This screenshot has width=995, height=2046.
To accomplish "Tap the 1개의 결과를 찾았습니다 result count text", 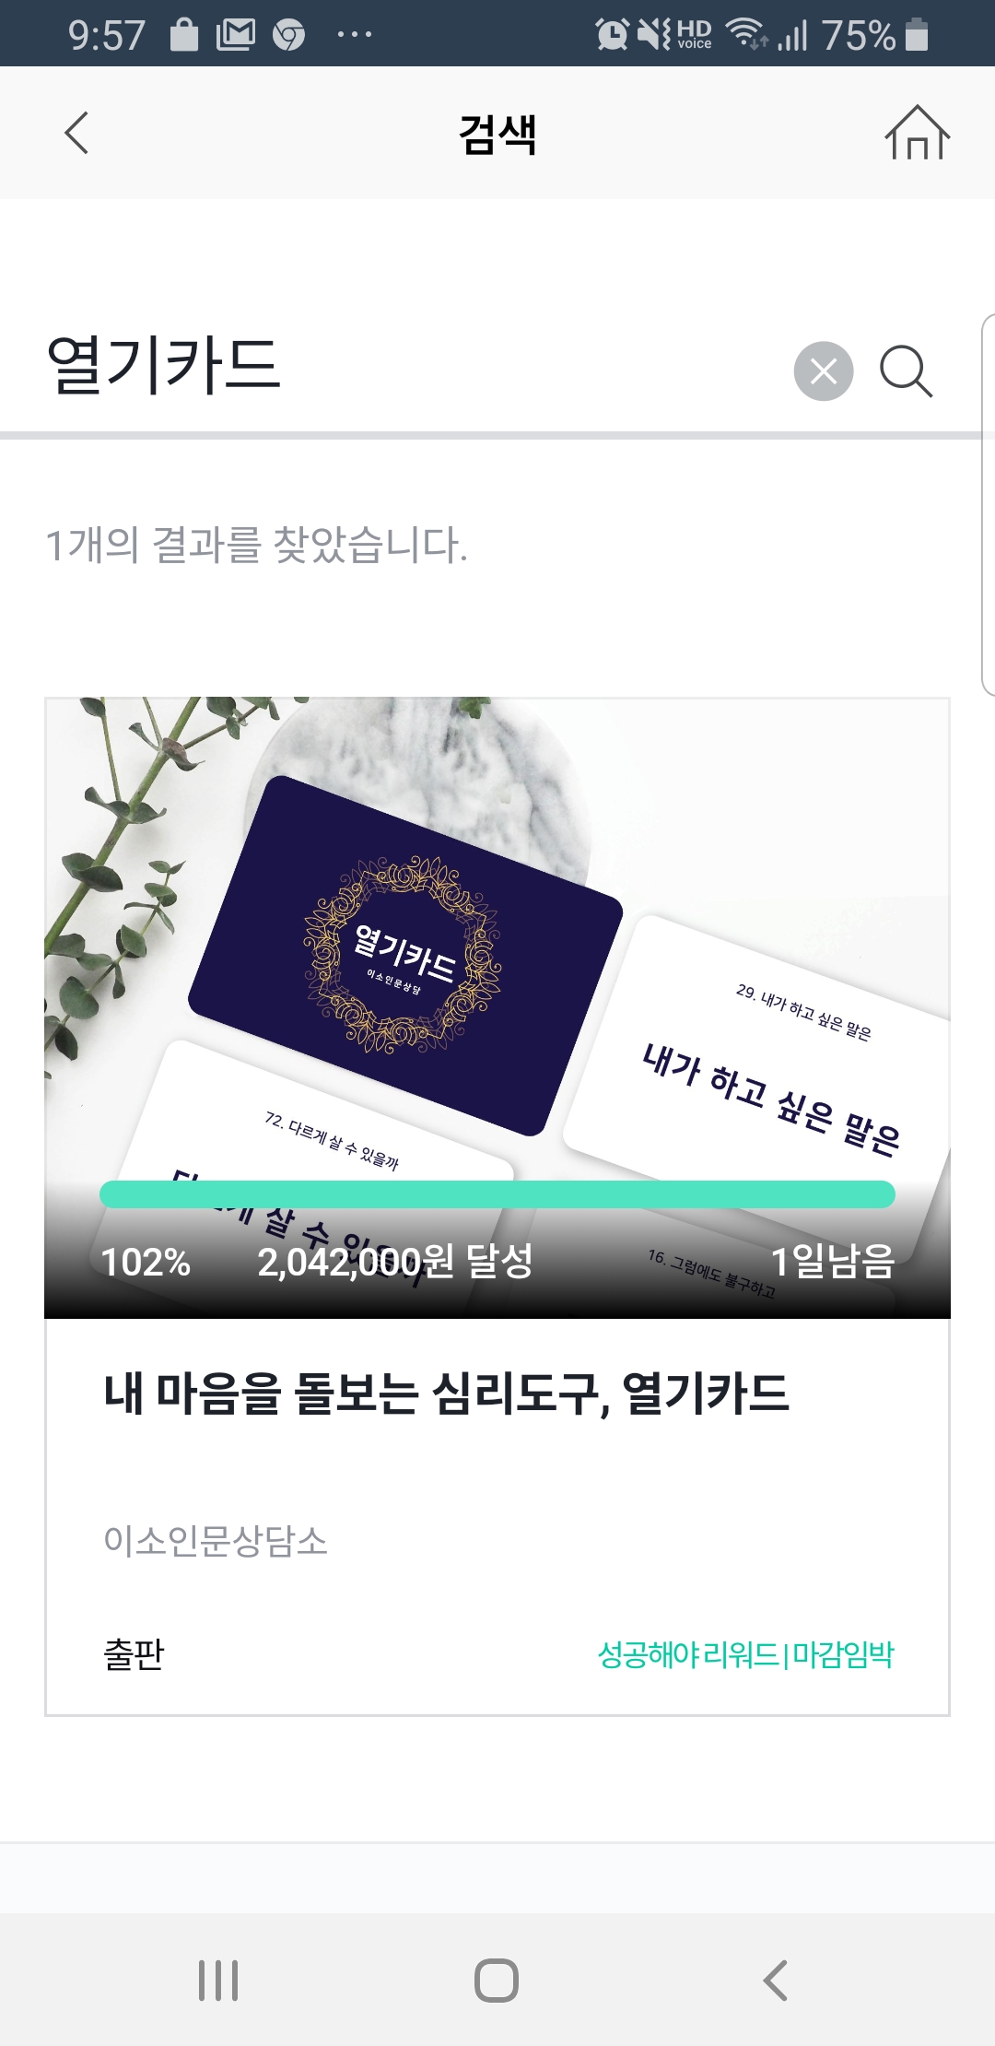I will tap(257, 544).
